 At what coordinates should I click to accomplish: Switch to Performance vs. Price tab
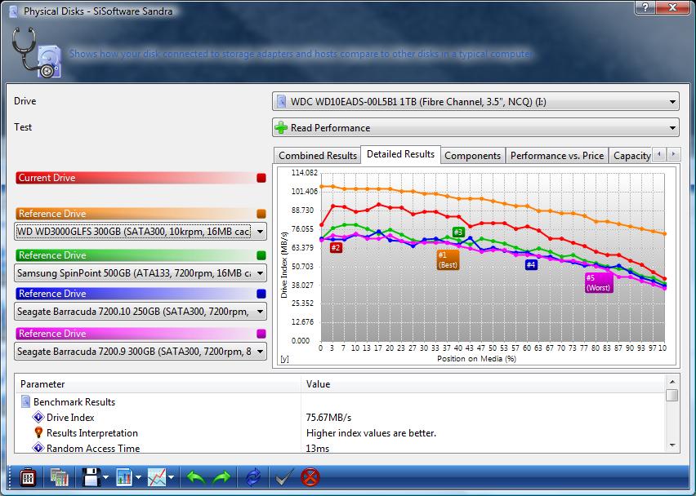557,156
